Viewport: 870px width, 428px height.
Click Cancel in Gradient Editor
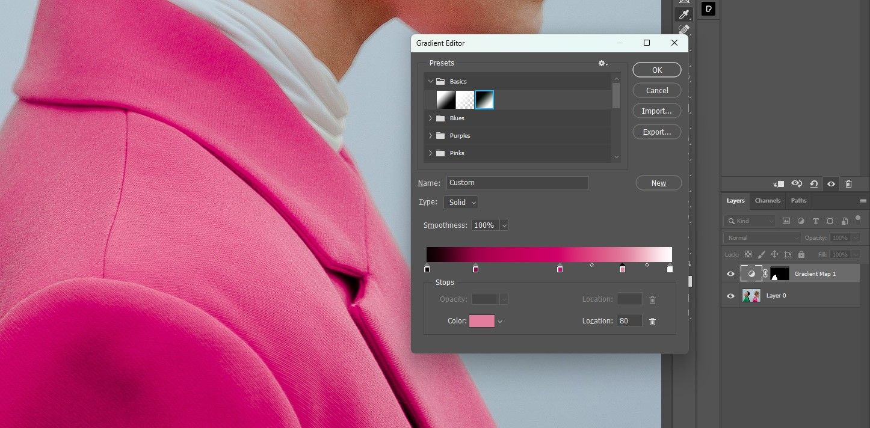(657, 91)
